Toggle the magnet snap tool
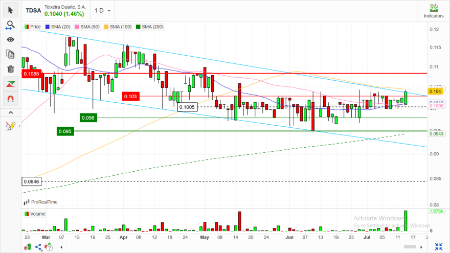Viewport: 450px width, 253px height. (x=11, y=99)
